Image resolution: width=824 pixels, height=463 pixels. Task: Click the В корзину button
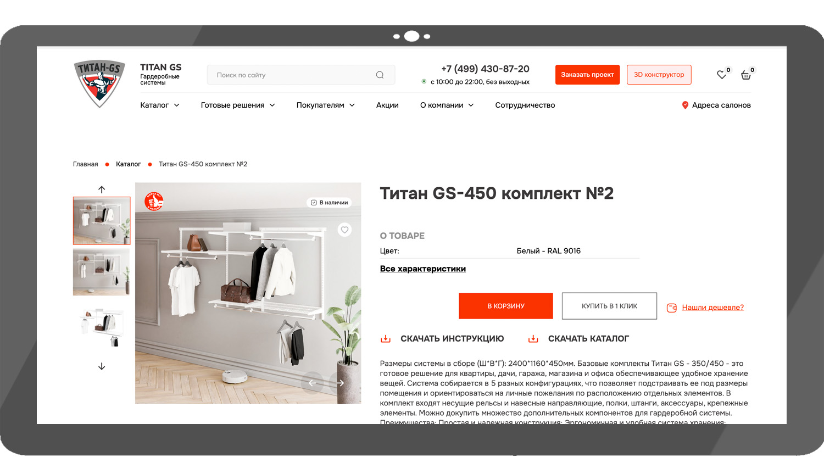pos(506,306)
